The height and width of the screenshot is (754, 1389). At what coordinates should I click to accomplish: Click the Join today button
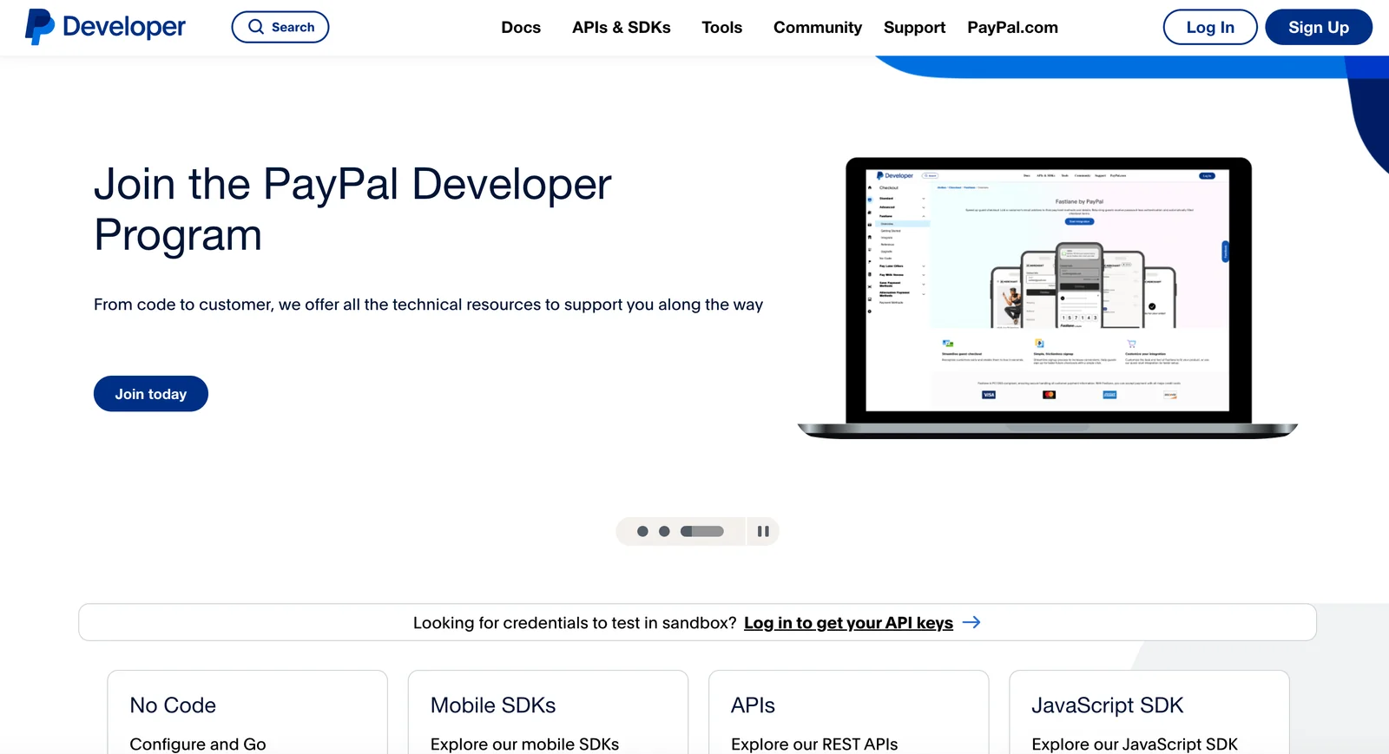click(x=151, y=394)
